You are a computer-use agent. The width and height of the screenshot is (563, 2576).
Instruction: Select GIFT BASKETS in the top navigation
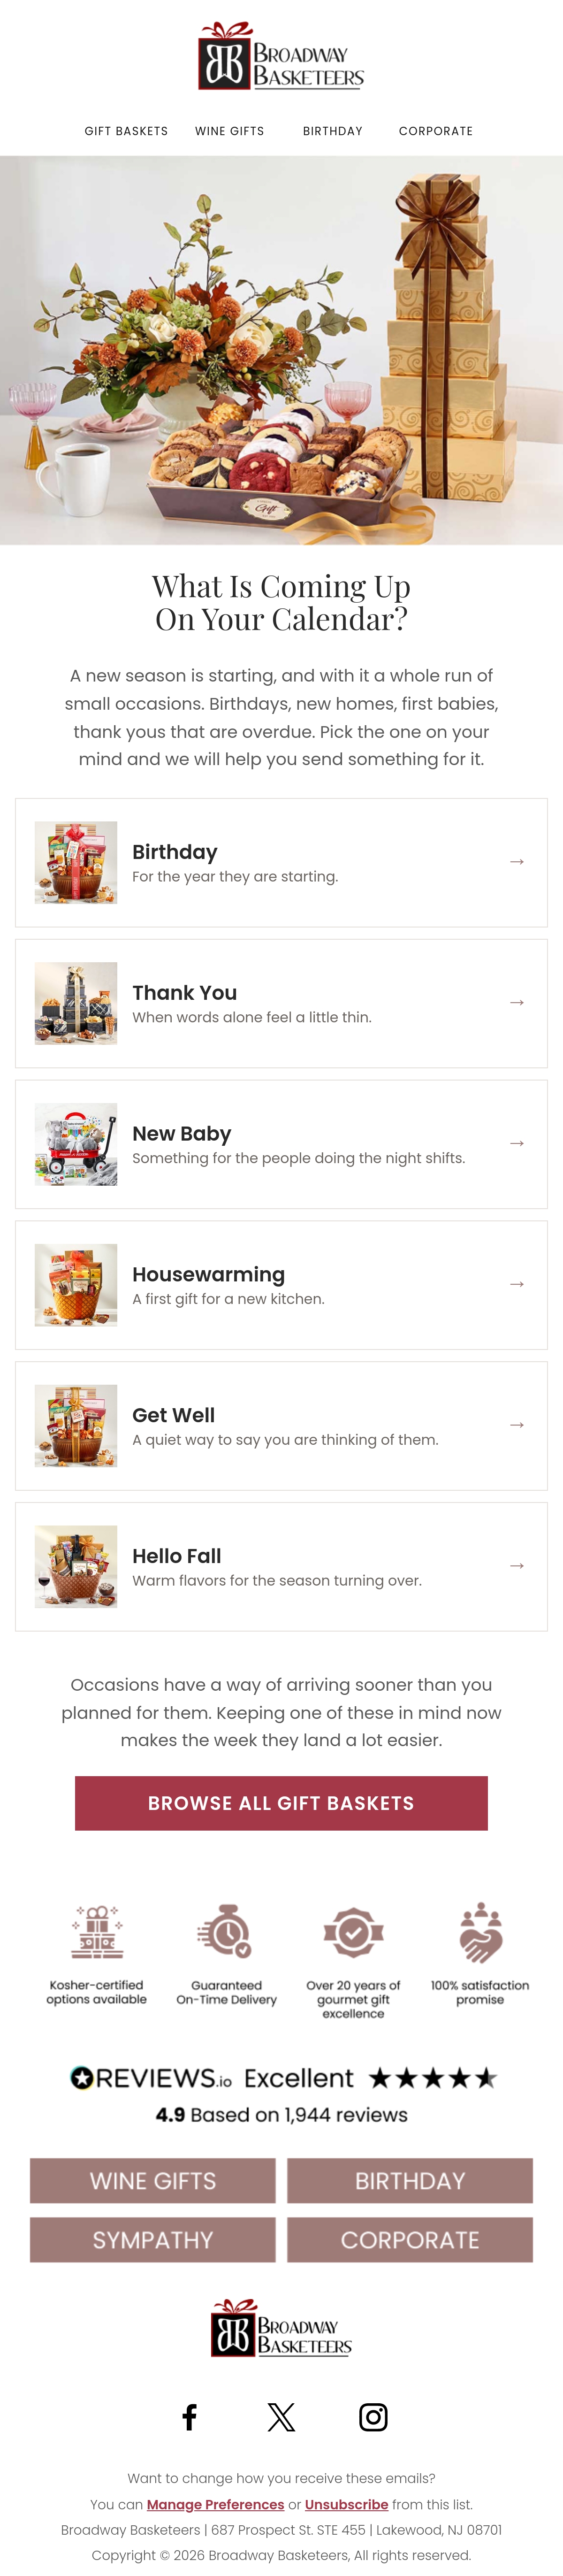point(126,131)
